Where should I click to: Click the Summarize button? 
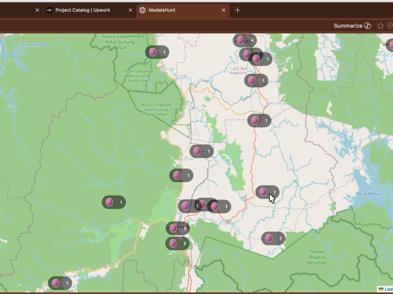pyautogui.click(x=352, y=26)
